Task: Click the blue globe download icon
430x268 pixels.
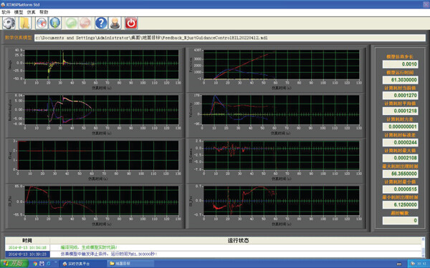Action: (x=55, y=23)
